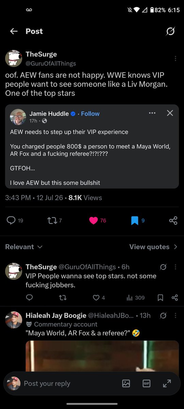Image resolution: width=184 pixels, height=409 pixels.
Task: Tap the back arrow next to Post
Action: (14, 31)
